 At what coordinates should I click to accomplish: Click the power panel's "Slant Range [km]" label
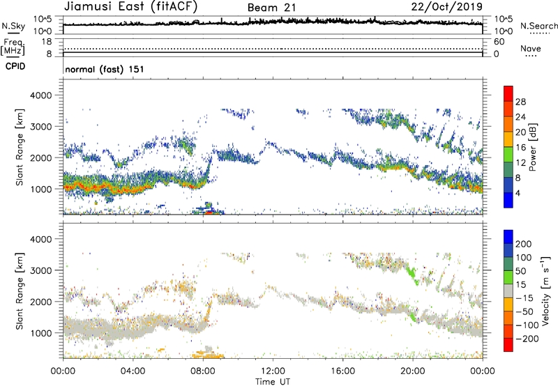pyautogui.click(x=20, y=147)
